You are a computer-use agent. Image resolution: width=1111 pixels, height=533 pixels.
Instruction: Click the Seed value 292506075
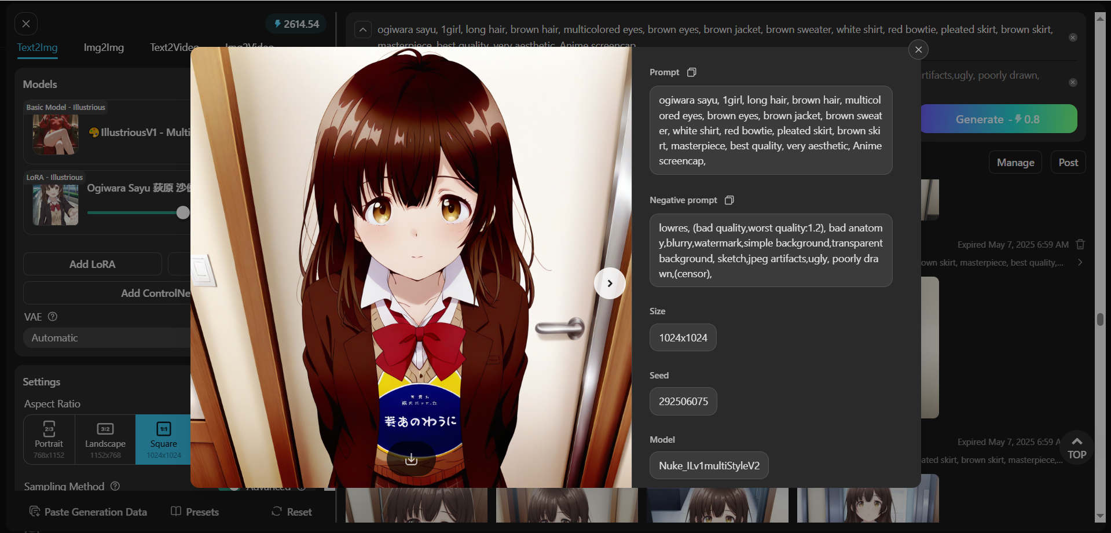coord(683,402)
